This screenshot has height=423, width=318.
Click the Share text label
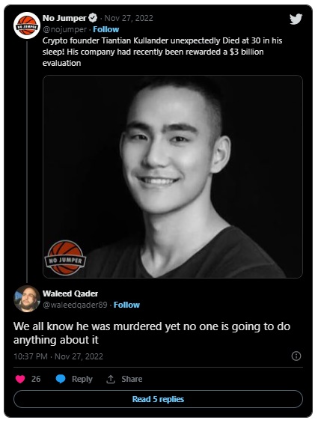pyautogui.click(x=132, y=379)
